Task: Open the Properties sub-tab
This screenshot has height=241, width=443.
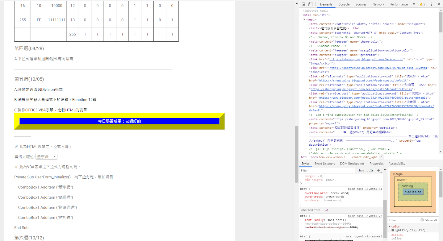Action: coord(377,164)
